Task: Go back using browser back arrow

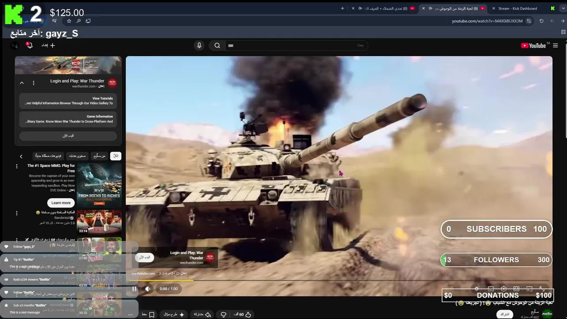Action: click(563, 21)
